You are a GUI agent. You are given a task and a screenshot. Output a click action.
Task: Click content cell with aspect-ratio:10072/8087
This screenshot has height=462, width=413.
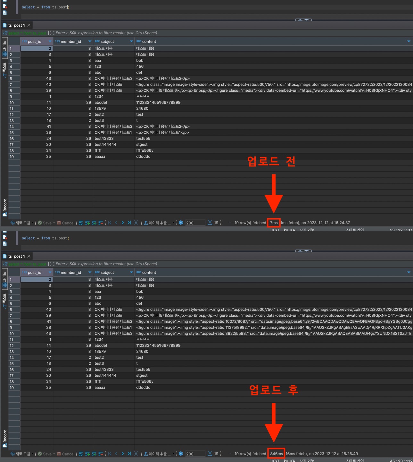pos(273,321)
